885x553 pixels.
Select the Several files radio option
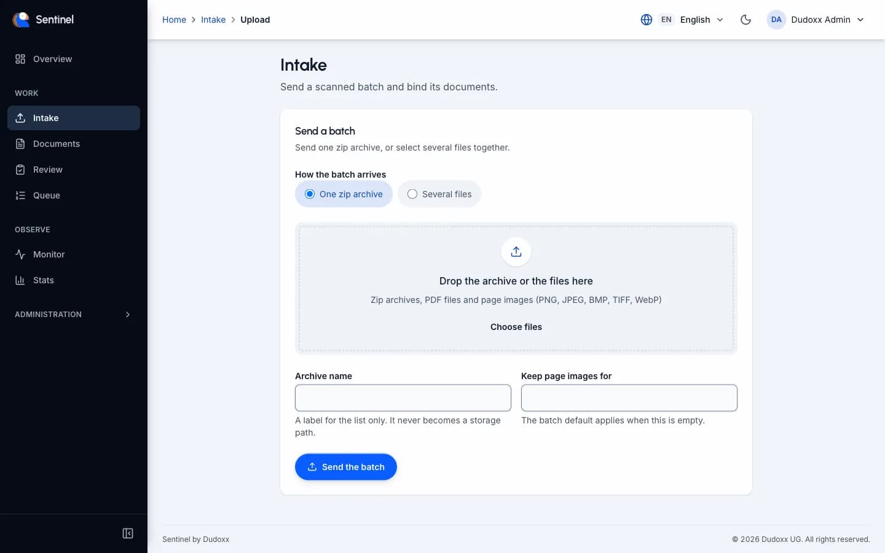(x=439, y=194)
